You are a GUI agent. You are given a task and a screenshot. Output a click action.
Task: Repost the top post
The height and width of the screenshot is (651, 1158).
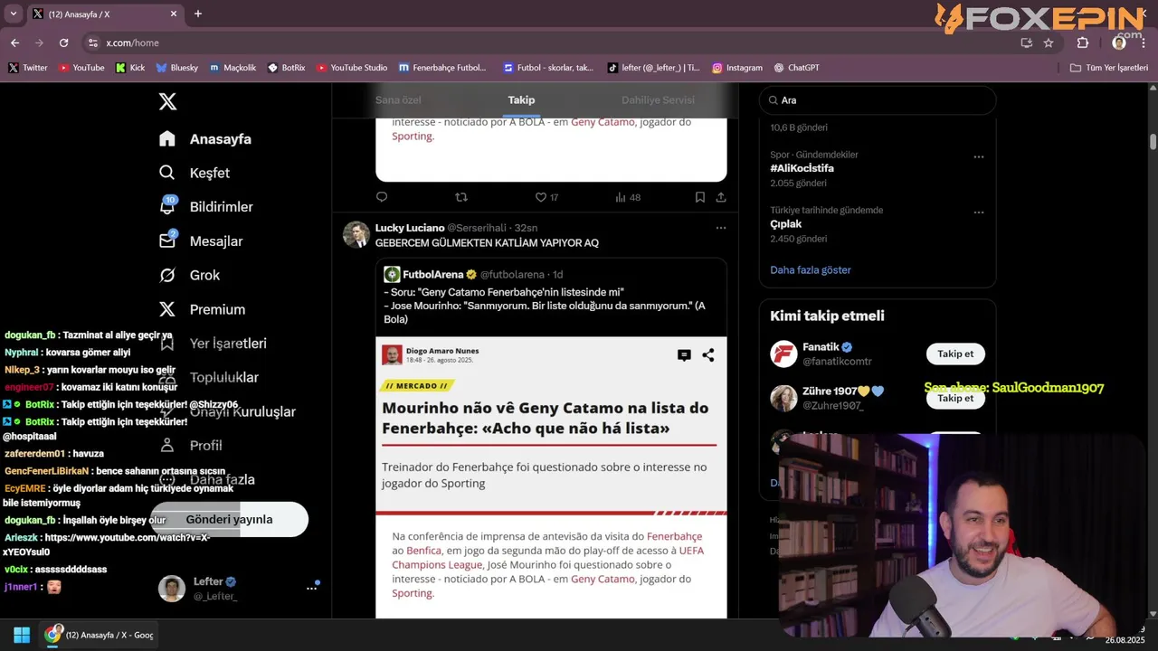(x=461, y=197)
